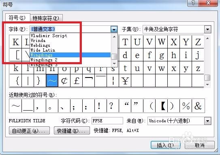Select the capital Z symbol cell

[198, 42]
